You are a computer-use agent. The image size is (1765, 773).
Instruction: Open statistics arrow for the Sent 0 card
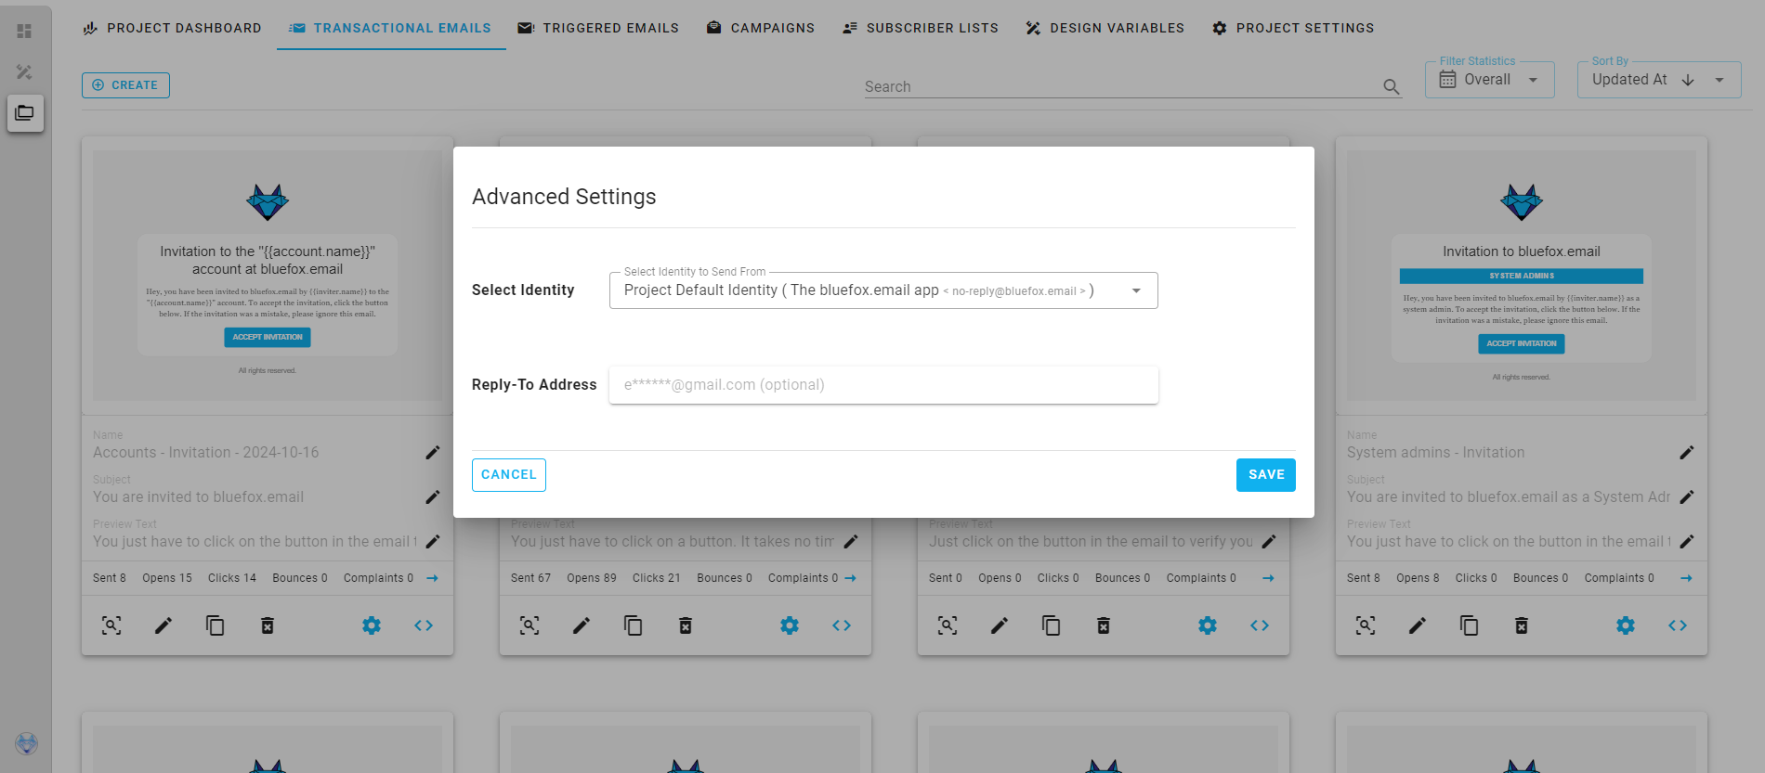pyautogui.click(x=1268, y=578)
